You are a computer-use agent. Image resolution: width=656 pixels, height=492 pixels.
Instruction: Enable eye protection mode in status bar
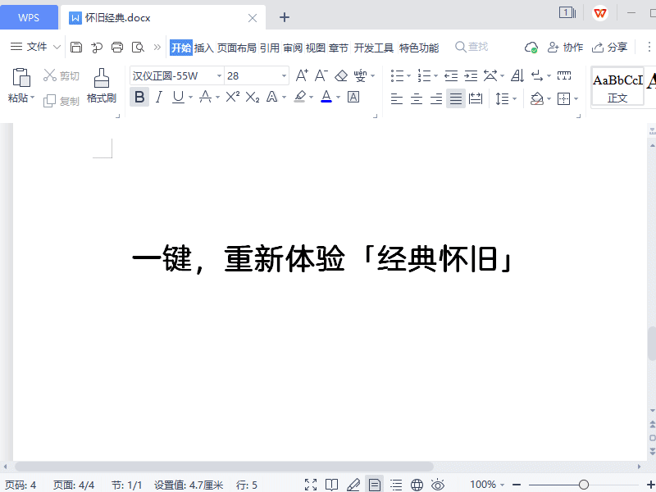(x=437, y=484)
